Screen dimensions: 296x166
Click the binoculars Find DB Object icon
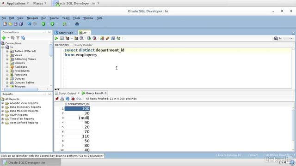coord(77,24)
